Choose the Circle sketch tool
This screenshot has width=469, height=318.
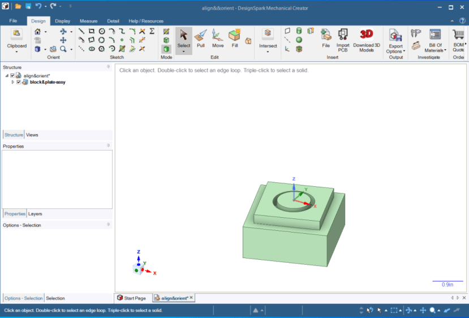point(102,31)
